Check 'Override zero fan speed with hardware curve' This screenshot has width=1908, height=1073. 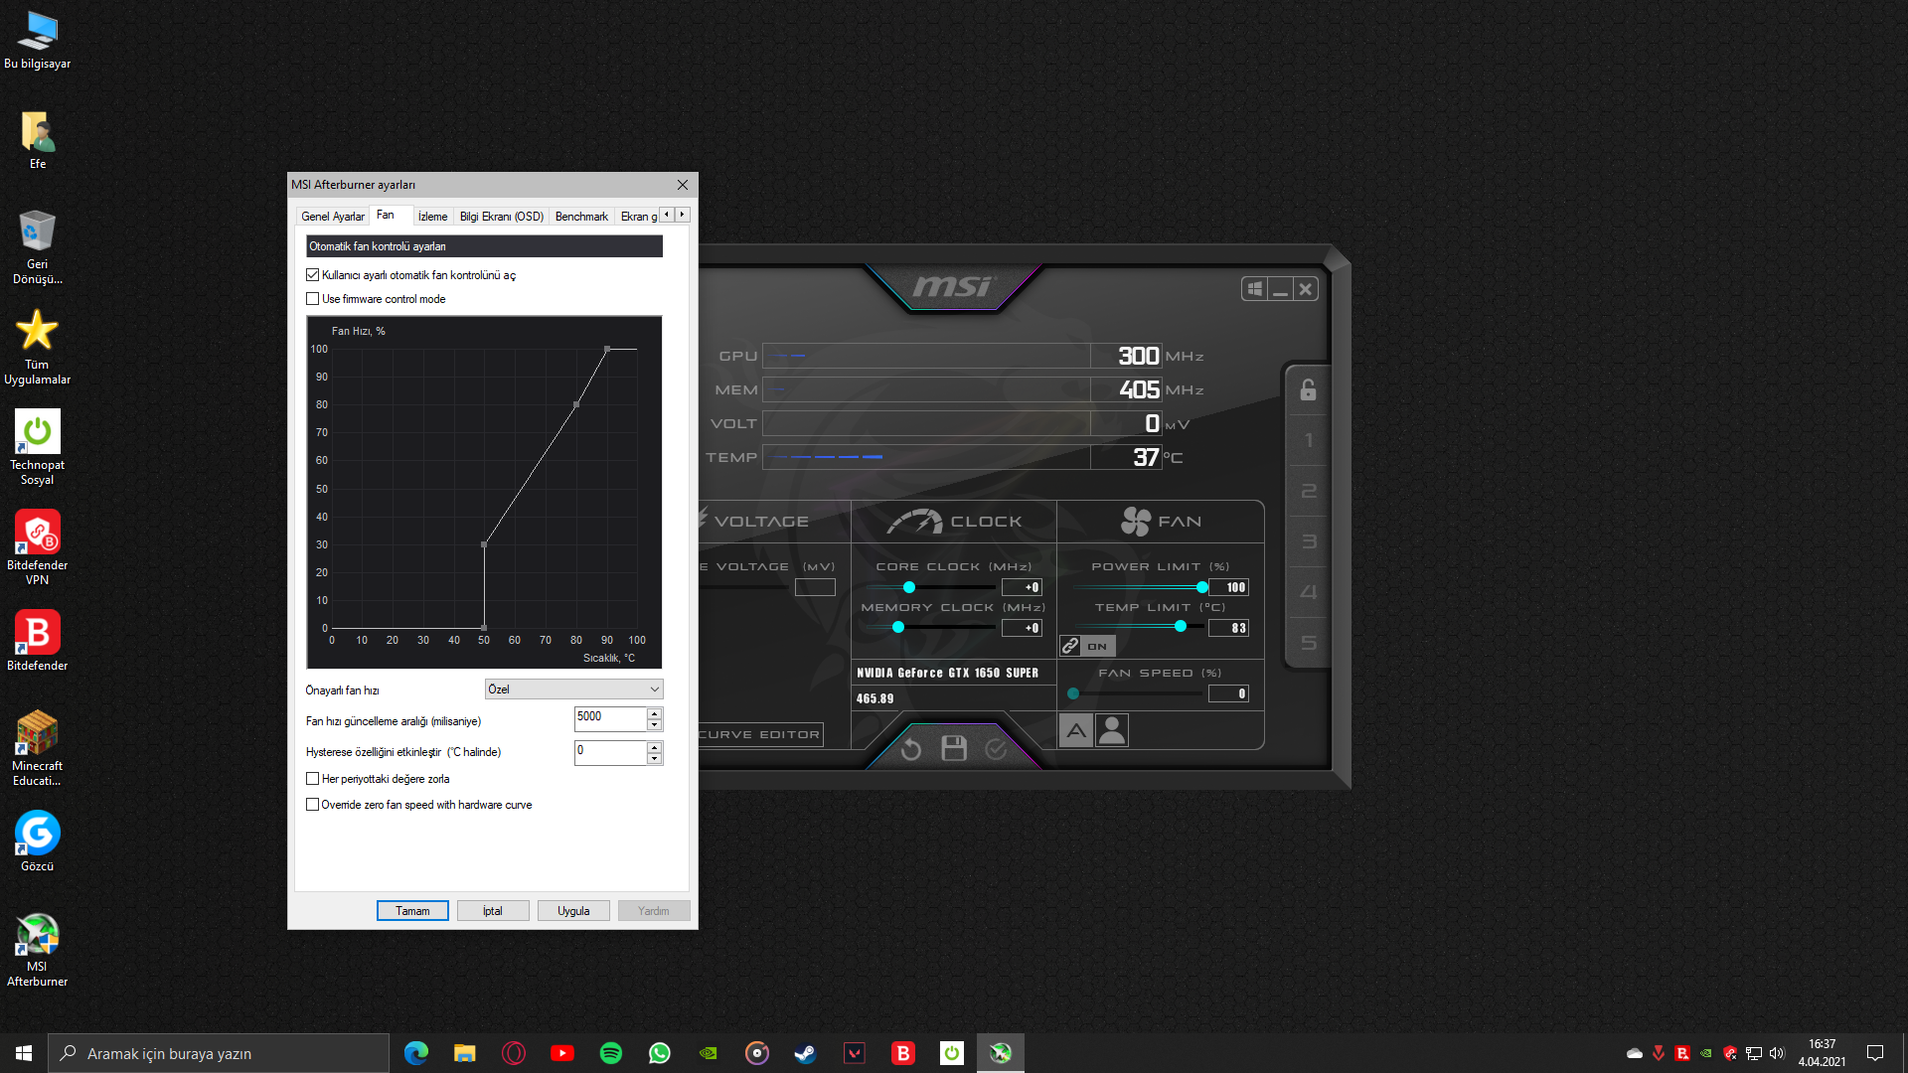[313, 805]
